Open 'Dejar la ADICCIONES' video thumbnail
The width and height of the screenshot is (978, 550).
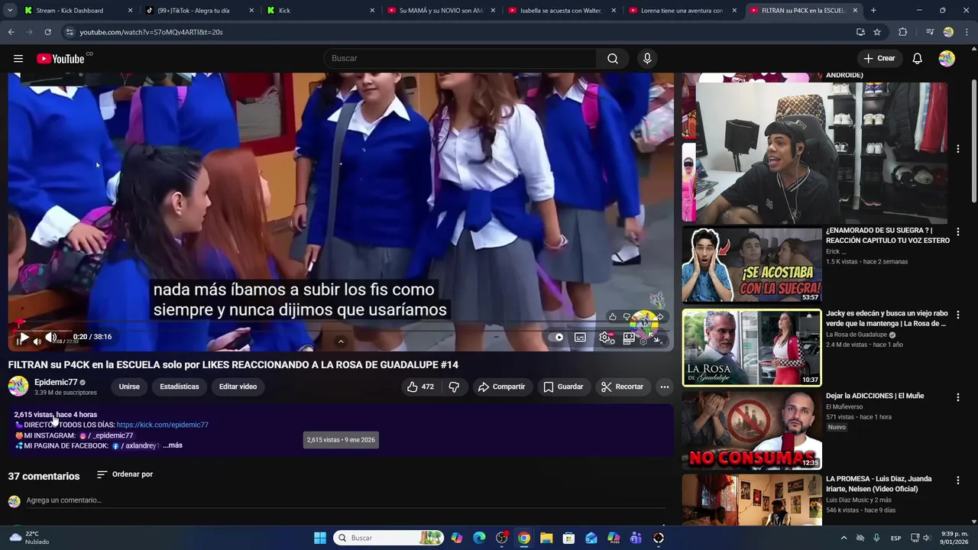coord(752,430)
